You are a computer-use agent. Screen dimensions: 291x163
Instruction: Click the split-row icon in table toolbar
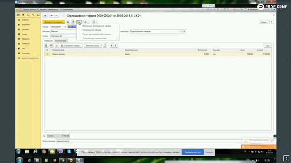click(105, 46)
